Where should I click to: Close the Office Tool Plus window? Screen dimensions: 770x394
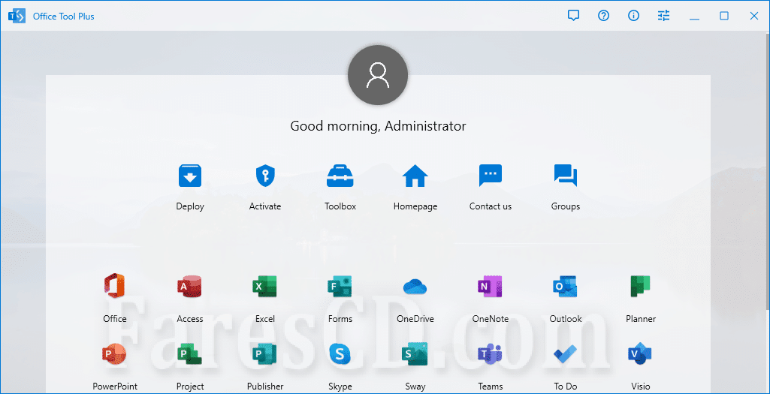pos(754,17)
